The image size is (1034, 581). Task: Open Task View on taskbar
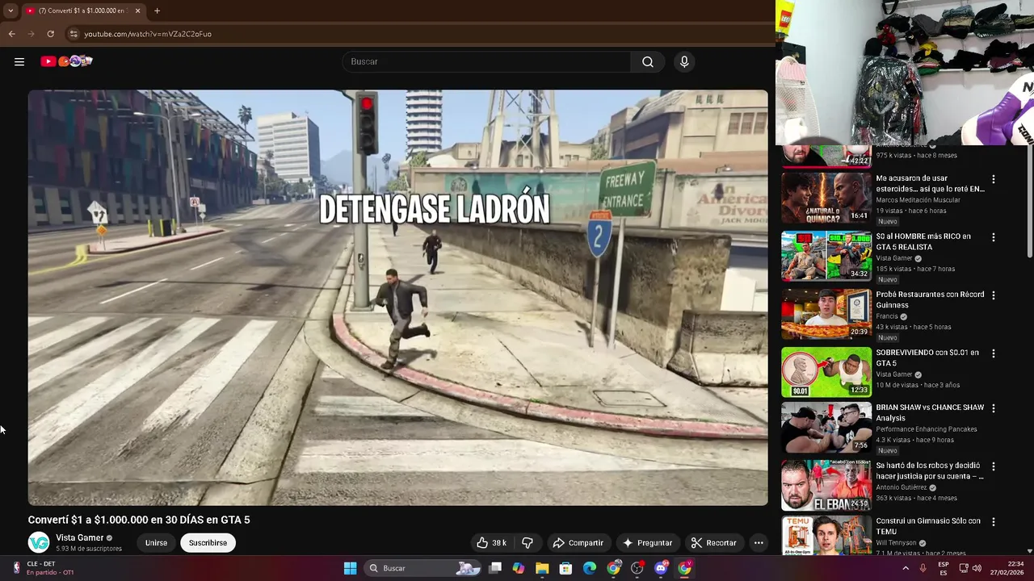tap(495, 568)
